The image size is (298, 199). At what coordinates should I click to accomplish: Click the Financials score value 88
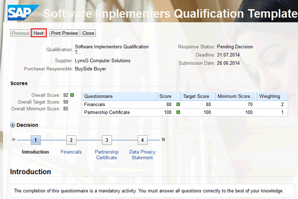point(169,105)
